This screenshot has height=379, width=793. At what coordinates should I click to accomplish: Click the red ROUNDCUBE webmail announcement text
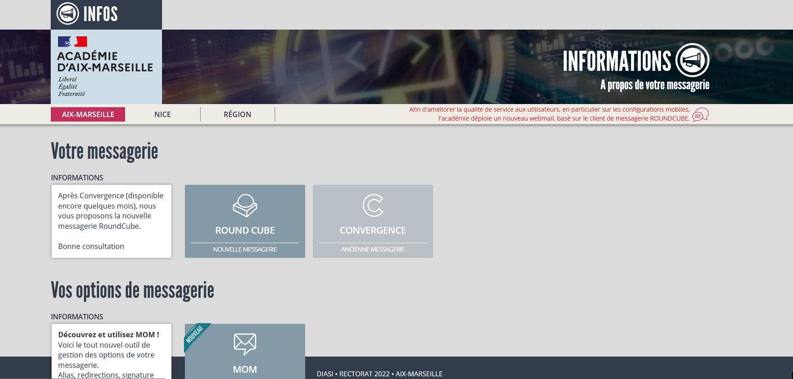click(x=549, y=114)
